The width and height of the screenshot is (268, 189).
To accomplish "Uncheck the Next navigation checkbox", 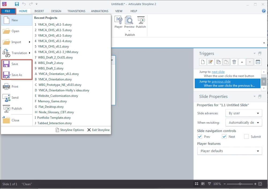I will (224, 137).
